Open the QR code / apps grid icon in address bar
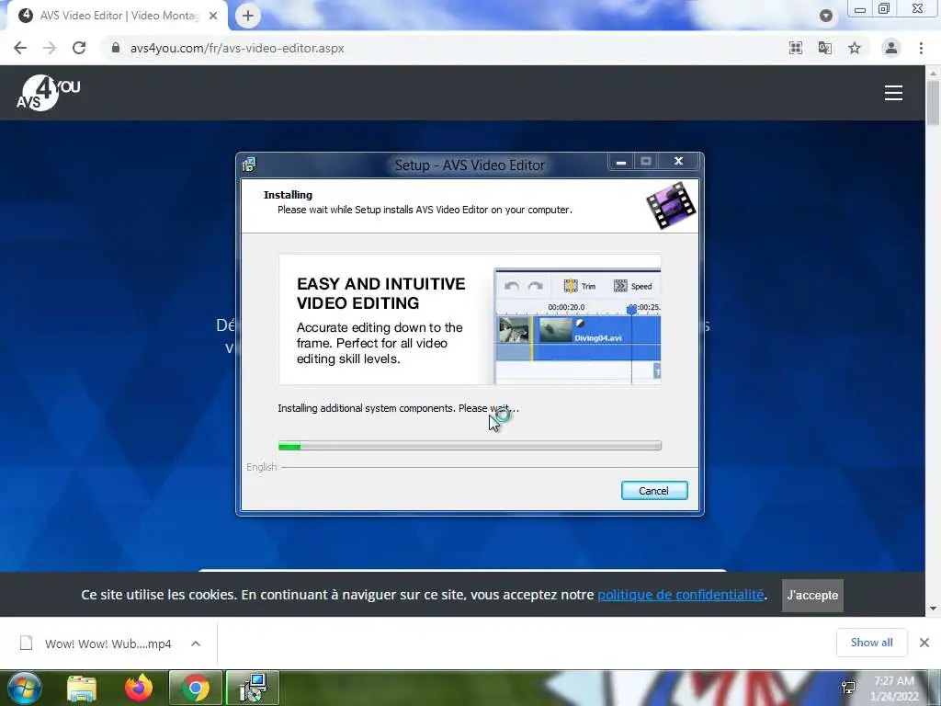Screen dimensions: 941x706 [x=796, y=48]
